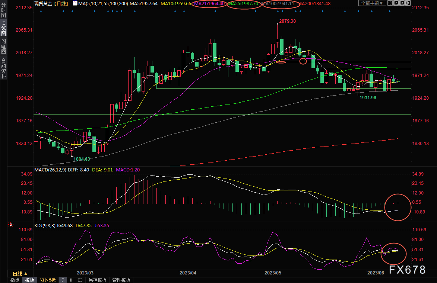Viewport: 437px width, 283px height.
Task: Click the MA indicator chart icon
Action: coord(75,3)
